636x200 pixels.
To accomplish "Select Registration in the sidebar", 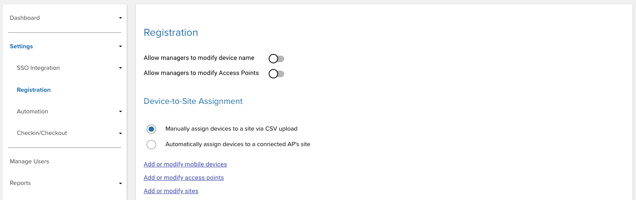I will [x=34, y=90].
